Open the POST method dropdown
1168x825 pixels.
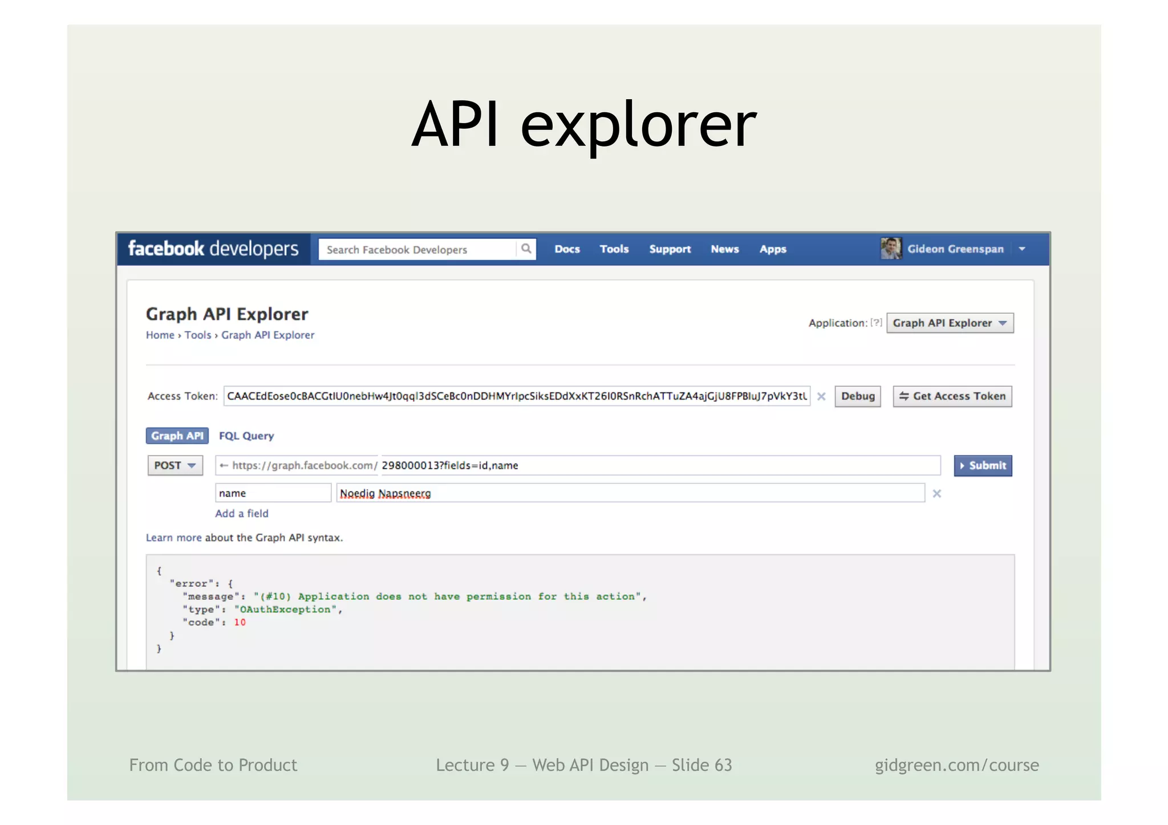coord(175,466)
